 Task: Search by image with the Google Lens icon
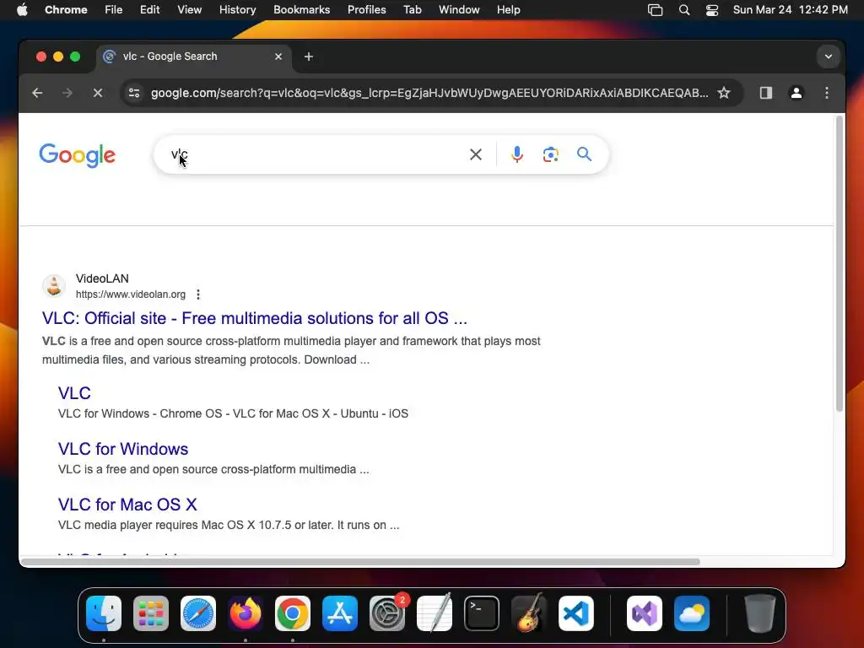click(x=550, y=155)
